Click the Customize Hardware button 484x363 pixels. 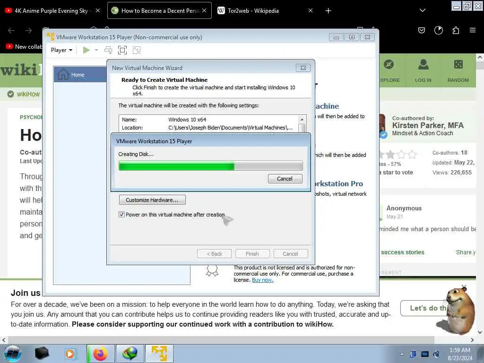point(152,200)
